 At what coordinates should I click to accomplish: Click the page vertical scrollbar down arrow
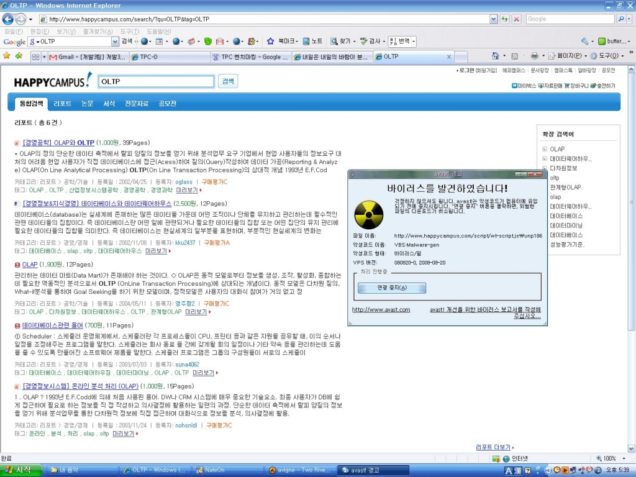(x=631, y=448)
